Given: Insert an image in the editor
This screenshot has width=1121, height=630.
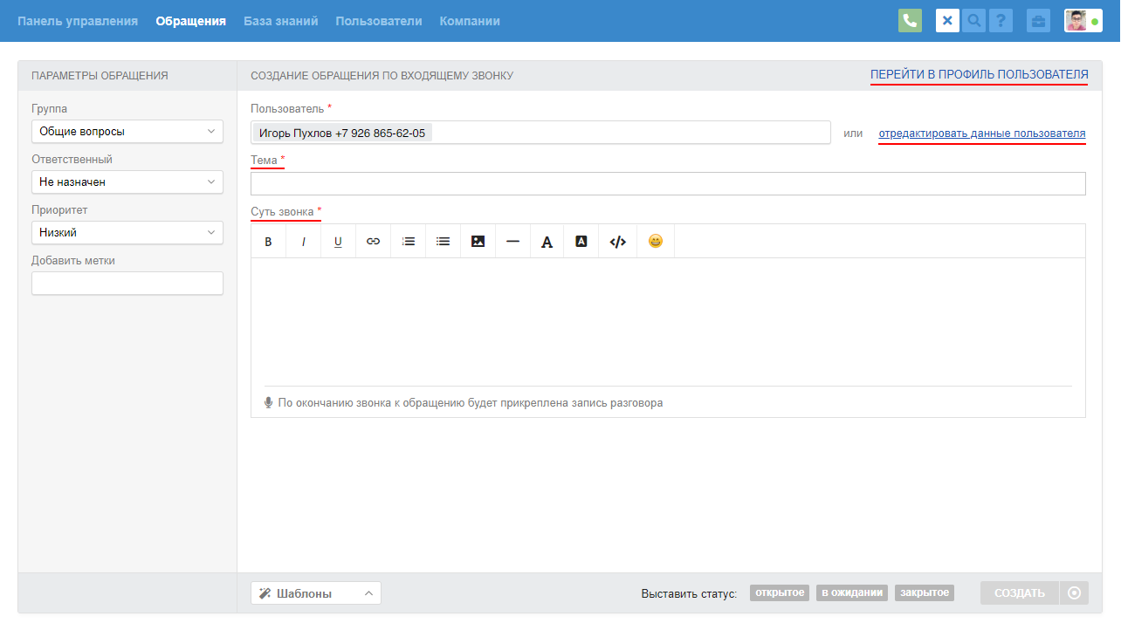Looking at the screenshot, I should (x=478, y=242).
